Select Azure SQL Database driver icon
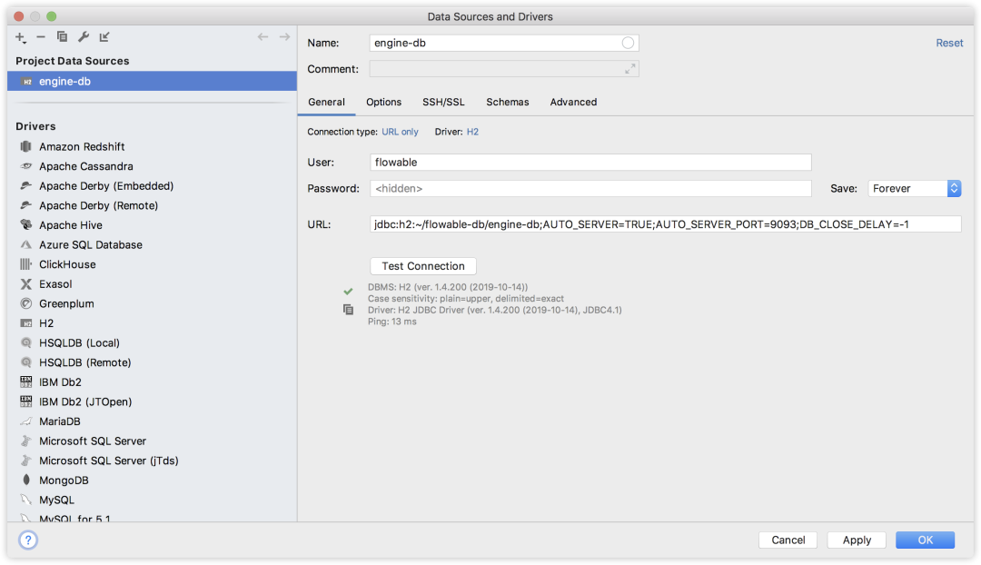The height and width of the screenshot is (565, 981). click(x=25, y=244)
